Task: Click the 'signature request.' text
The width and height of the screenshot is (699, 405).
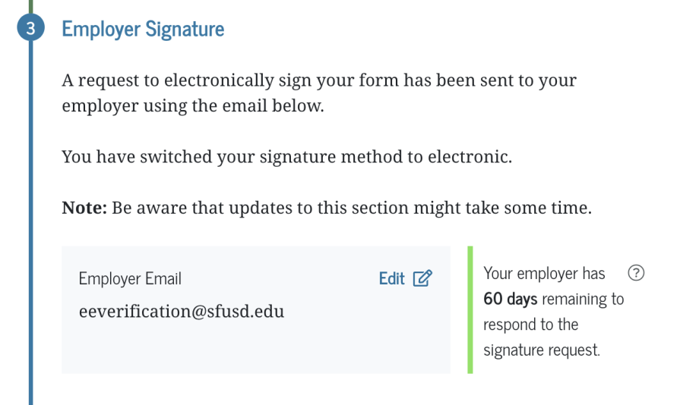Action: 541,350
